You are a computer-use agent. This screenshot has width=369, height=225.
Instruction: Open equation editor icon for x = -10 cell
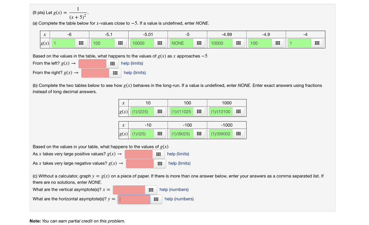tap(160, 134)
